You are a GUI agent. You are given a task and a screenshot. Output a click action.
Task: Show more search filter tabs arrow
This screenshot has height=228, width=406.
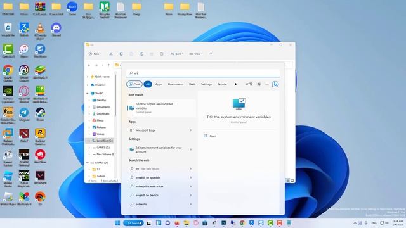pos(235,84)
